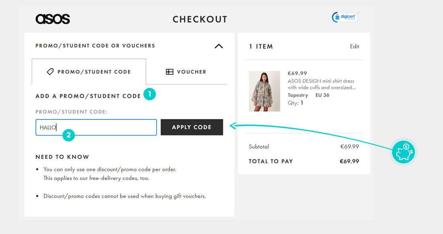Viewport: 443px width, 234px height.
Task: Click the DigiCert security badge
Action: pos(345,17)
